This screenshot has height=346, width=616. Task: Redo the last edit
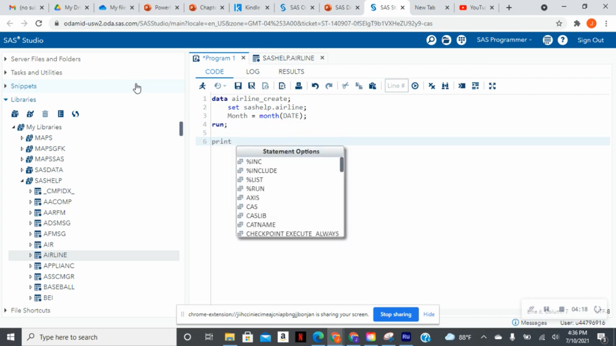329,86
